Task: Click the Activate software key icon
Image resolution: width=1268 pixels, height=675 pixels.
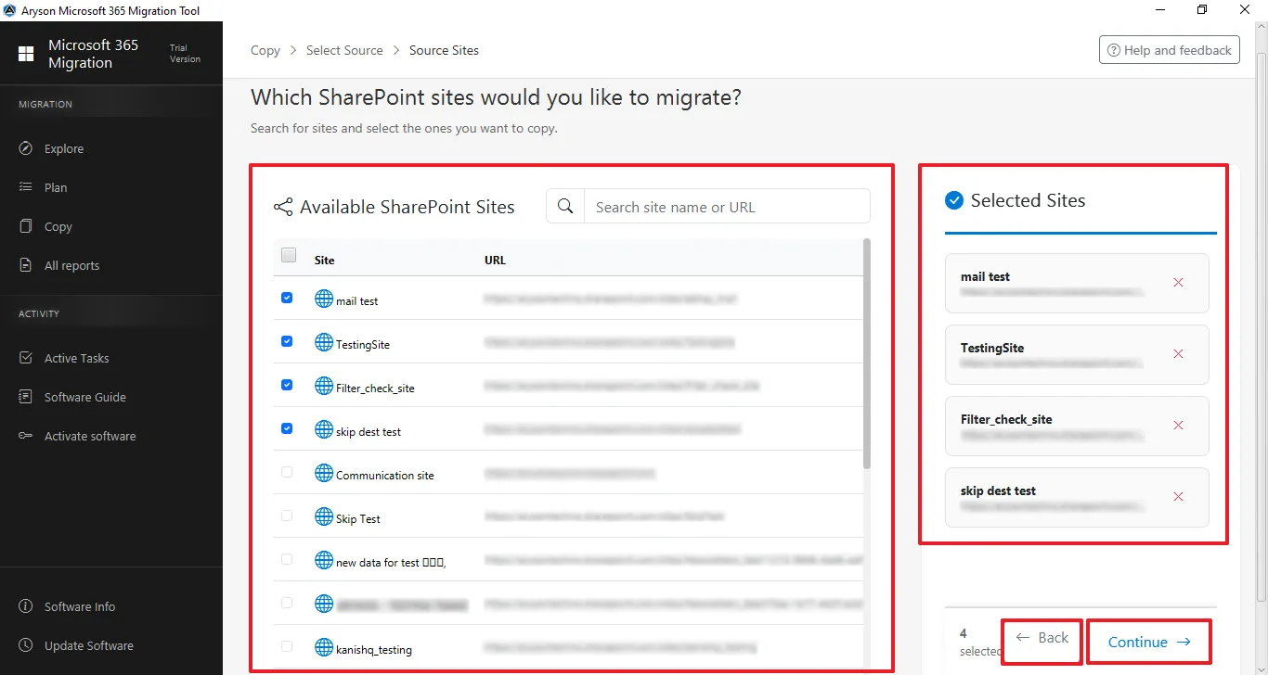Action: pos(26,436)
